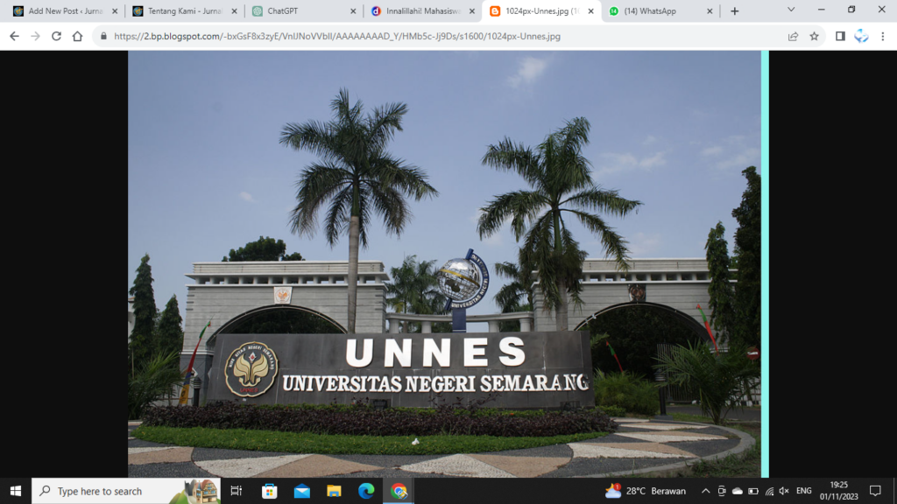Image resolution: width=897 pixels, height=504 pixels.
Task: Close the Innalillahi! Mahasiswa tab
Action: [x=472, y=10]
